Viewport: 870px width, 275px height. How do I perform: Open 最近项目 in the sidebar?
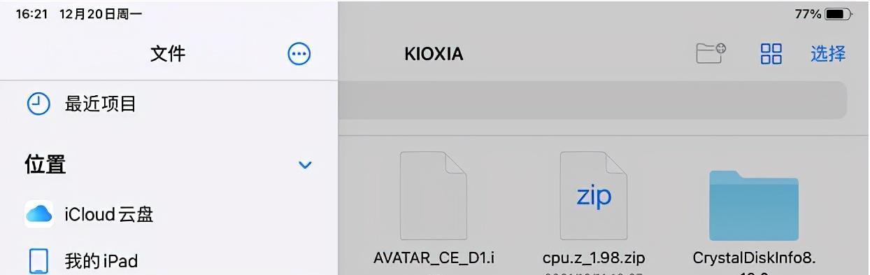point(100,104)
